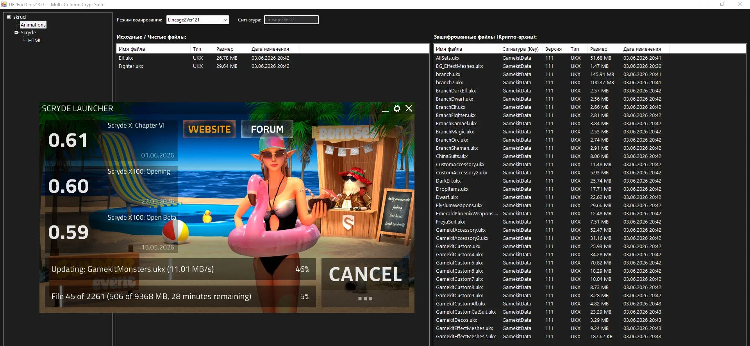The height and width of the screenshot is (346, 750).
Task: Select BranchOrc.ukx row
Action: click(590, 140)
